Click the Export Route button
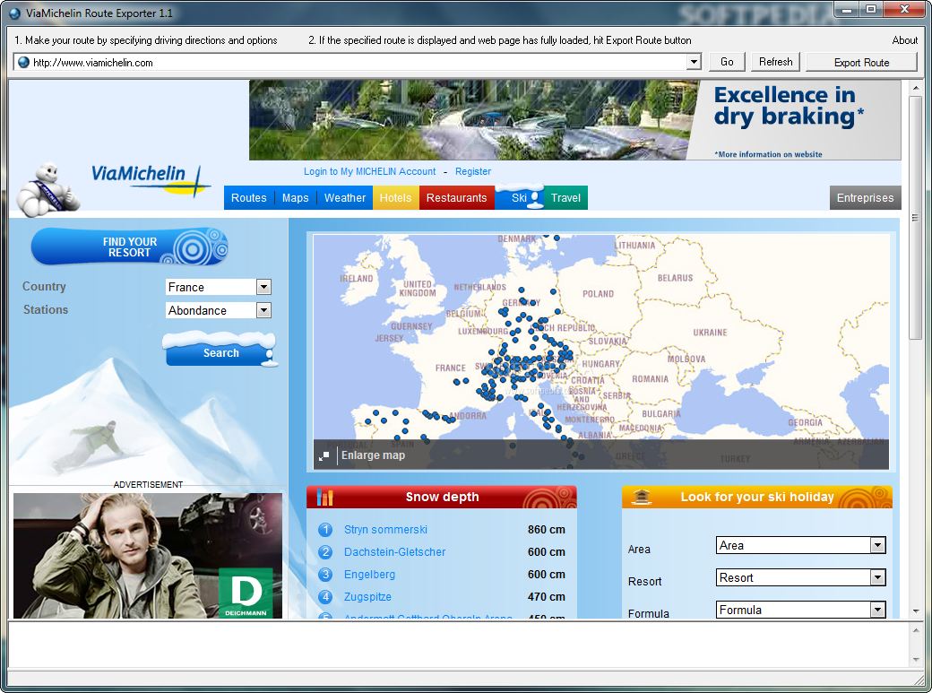Image resolution: width=932 pixels, height=693 pixels. pos(861,63)
